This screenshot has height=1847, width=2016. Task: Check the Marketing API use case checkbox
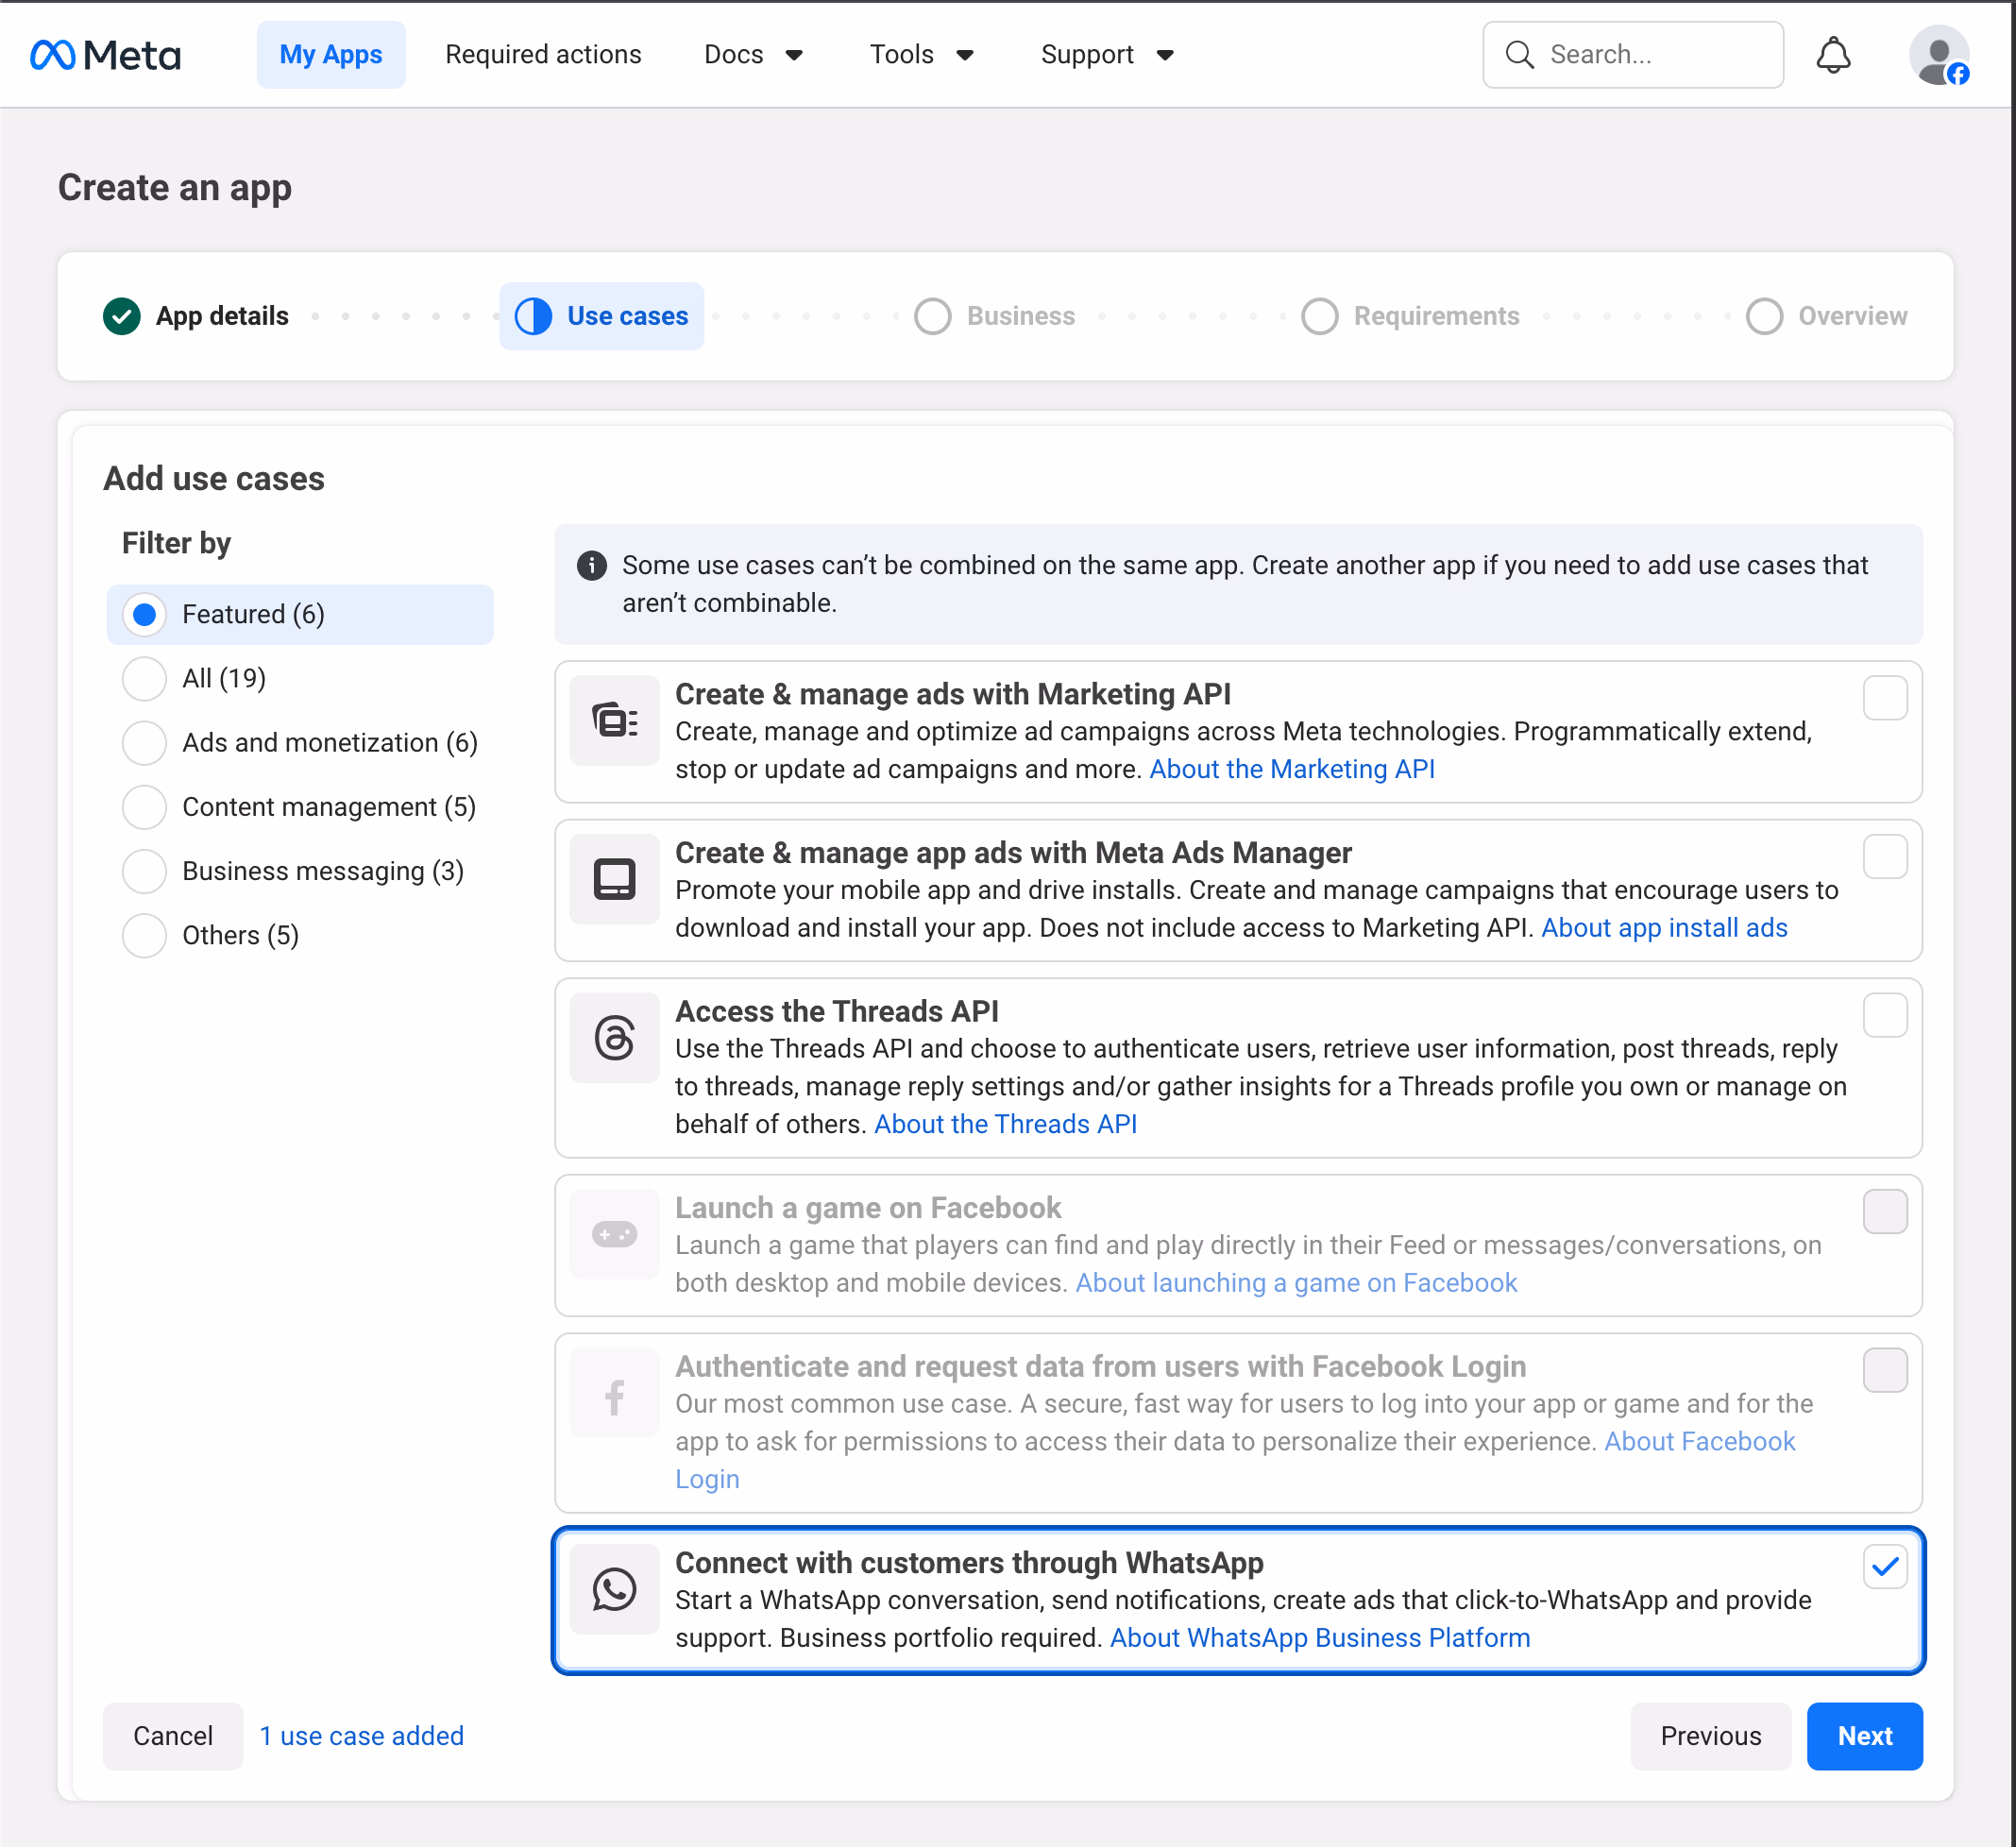(x=1884, y=697)
